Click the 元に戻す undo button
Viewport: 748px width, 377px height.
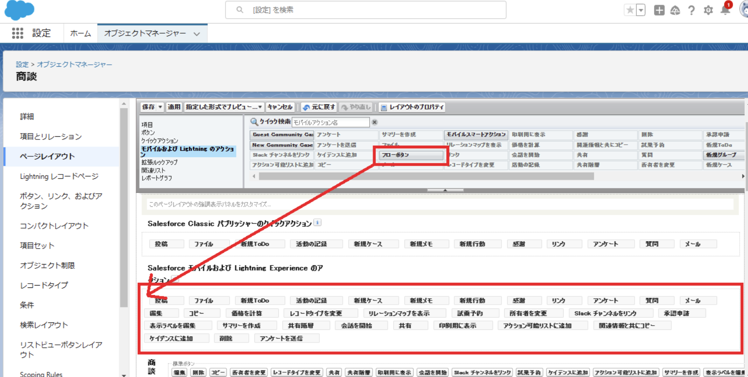click(x=319, y=107)
